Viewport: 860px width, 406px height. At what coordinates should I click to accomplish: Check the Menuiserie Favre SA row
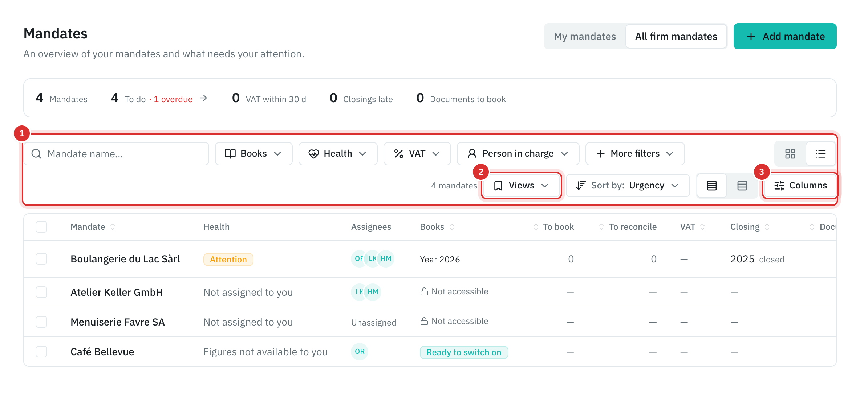tap(41, 322)
